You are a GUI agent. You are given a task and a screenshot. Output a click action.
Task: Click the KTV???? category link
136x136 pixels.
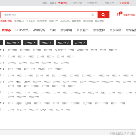click(x=21, y=110)
